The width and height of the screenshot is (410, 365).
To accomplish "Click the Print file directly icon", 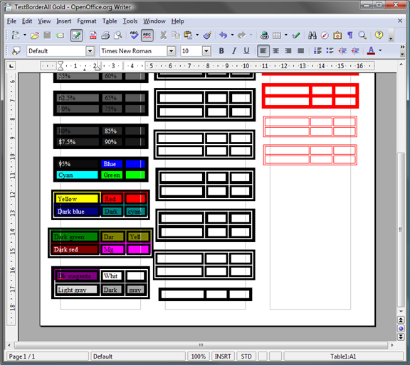I will 105,36.
